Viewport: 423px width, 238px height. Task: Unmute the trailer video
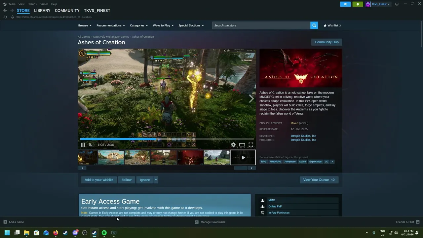[x=91, y=145]
